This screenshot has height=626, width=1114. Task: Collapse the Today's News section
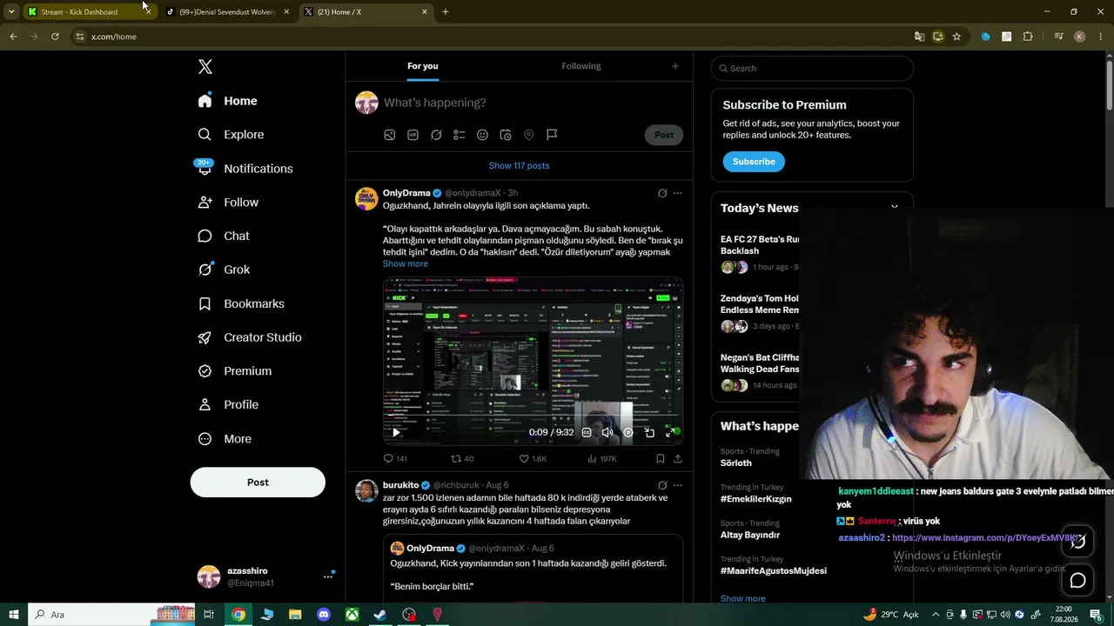pyautogui.click(x=894, y=207)
